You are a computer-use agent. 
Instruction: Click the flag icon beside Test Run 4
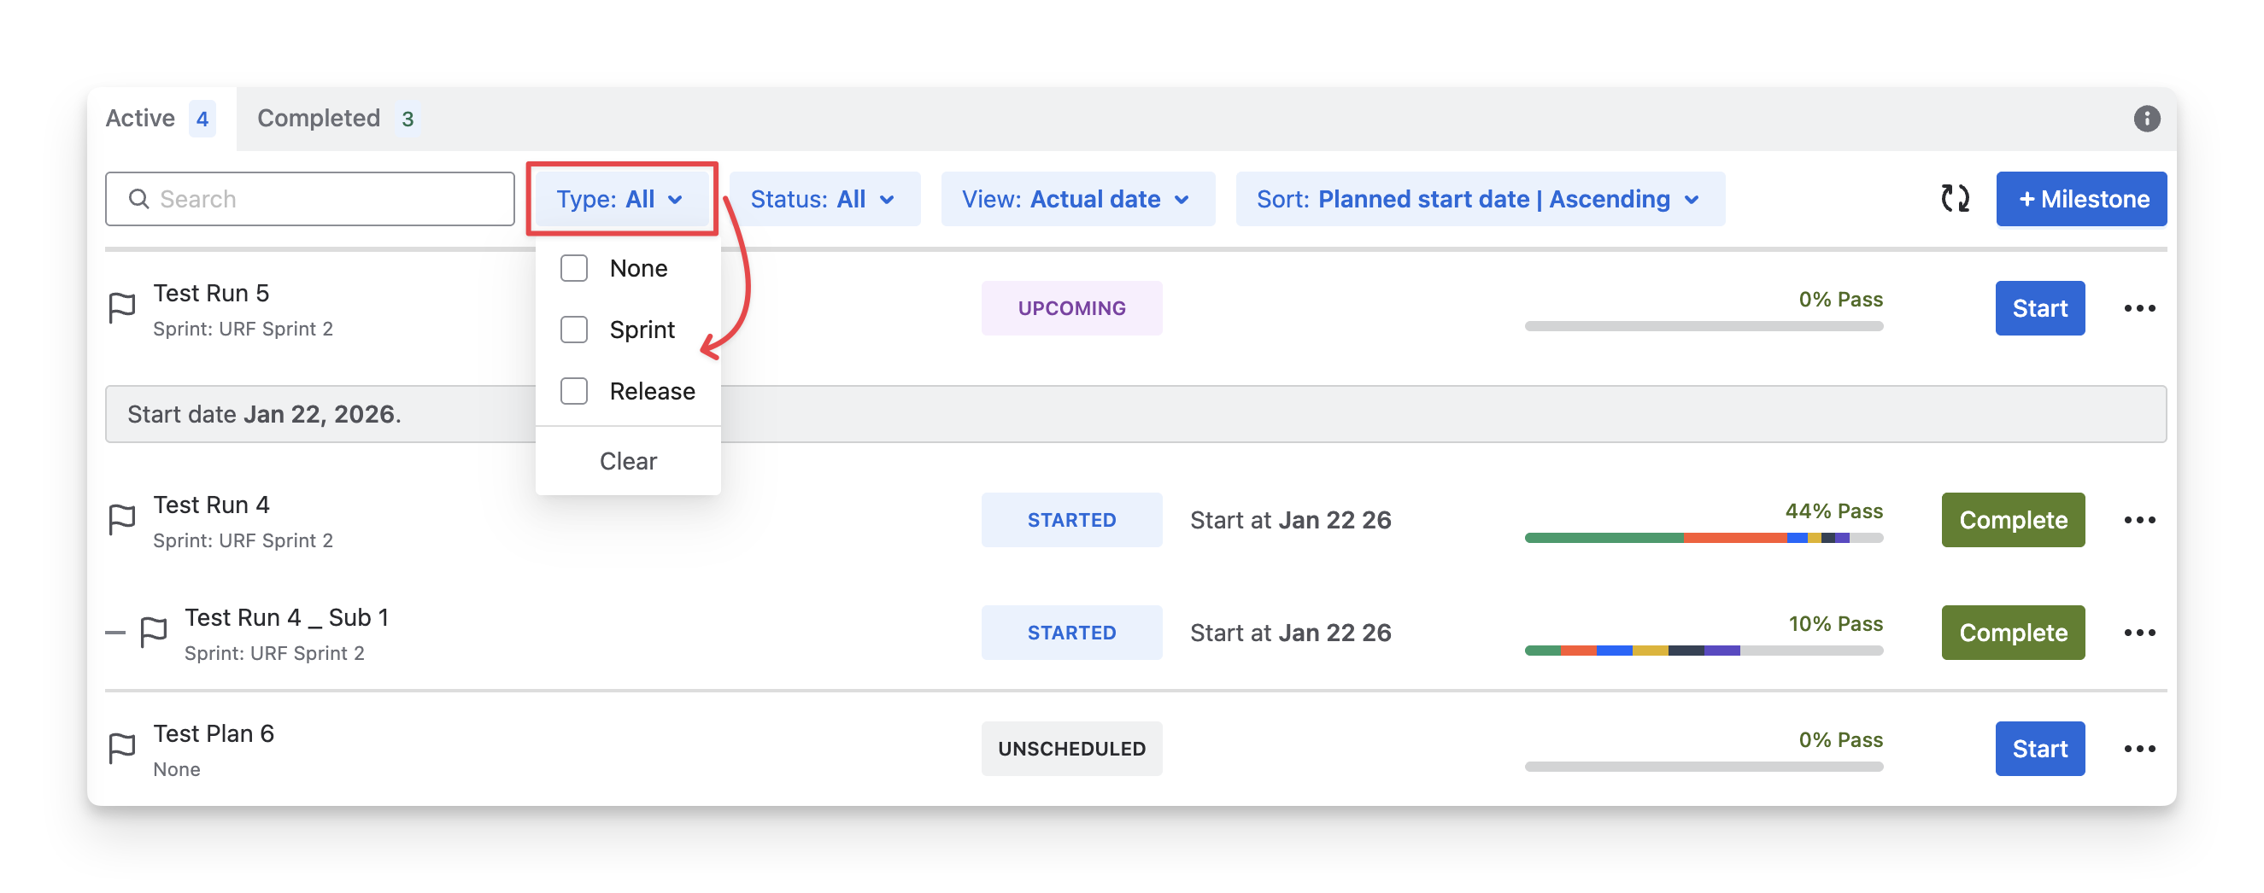[122, 519]
